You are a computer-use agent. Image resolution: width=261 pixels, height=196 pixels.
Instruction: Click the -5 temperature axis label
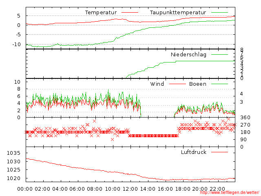18,35
